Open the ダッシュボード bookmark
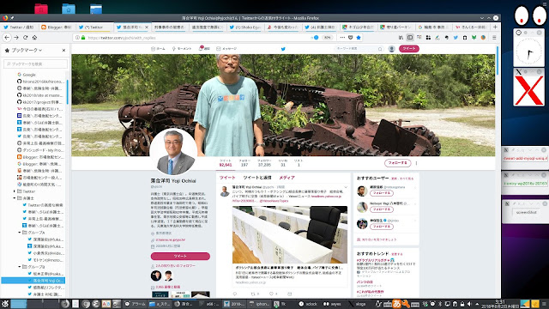Viewport: 549px width, 309px height. [40, 150]
